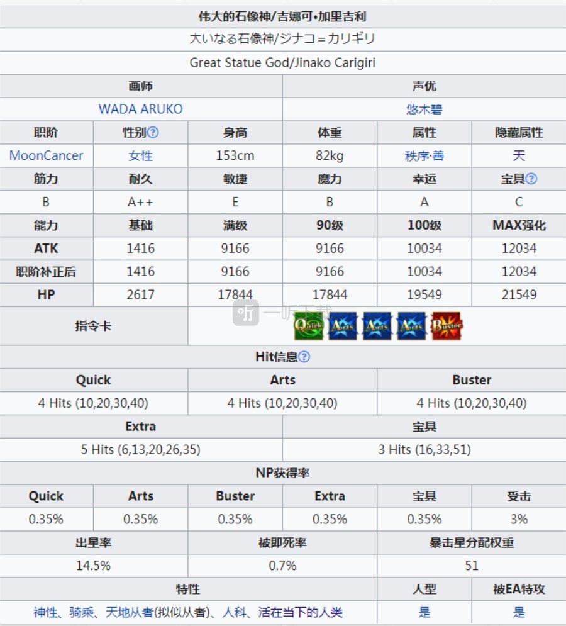Click the NP获得率 section header
The height and width of the screenshot is (626, 566).
pos(282,472)
